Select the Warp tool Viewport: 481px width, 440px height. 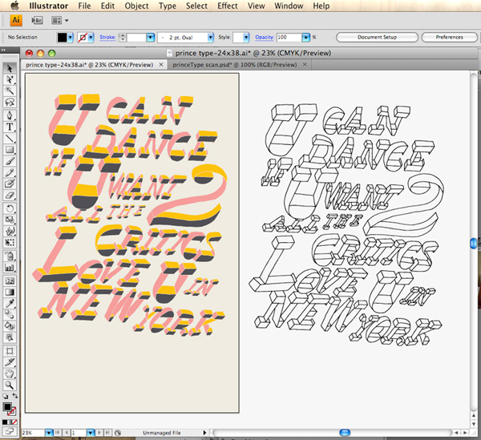click(10, 231)
